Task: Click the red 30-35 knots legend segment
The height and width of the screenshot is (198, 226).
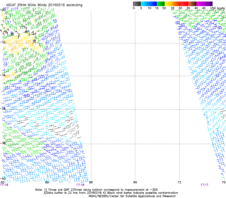Action: pyautogui.click(x=184, y=4)
